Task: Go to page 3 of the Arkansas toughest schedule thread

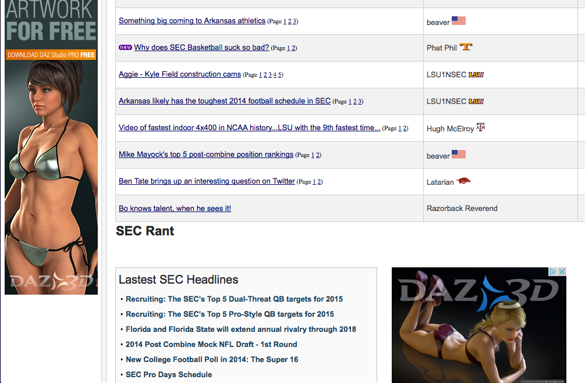Action: (x=360, y=101)
